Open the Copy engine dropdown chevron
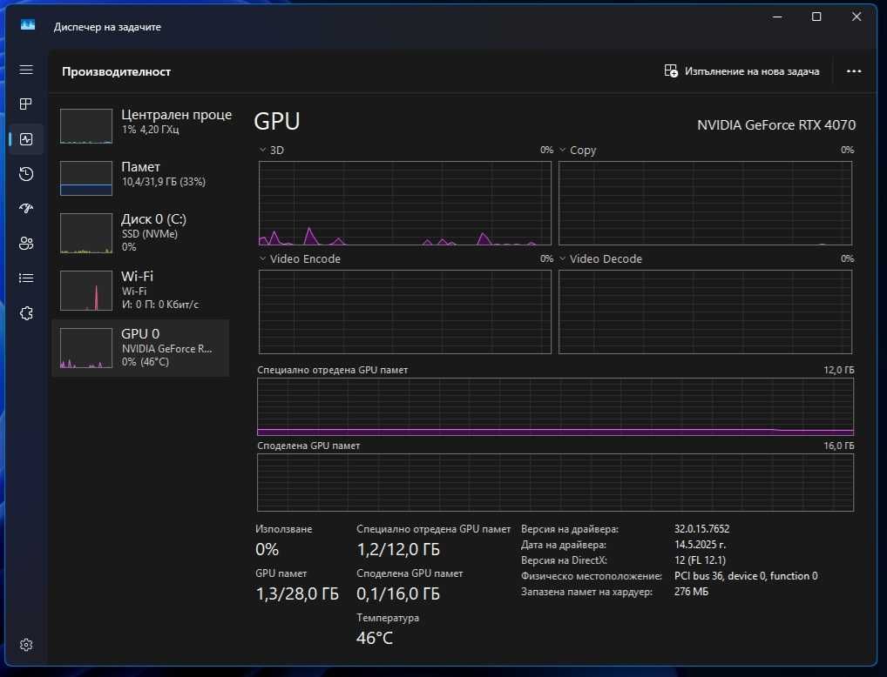Screen dimensions: 887x677 562,150
